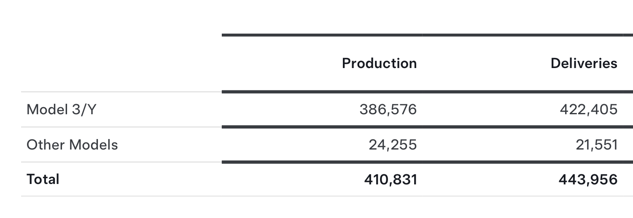Image resolution: width=633 pixels, height=218 pixels.
Task: Click the Deliveries column header
Action: pyautogui.click(x=584, y=63)
